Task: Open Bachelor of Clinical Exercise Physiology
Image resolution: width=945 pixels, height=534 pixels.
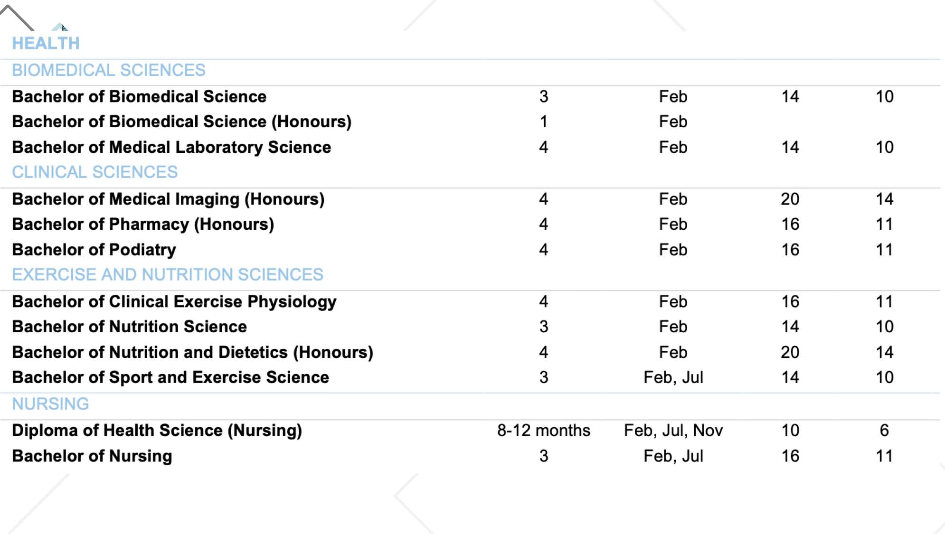Action: coord(174,302)
